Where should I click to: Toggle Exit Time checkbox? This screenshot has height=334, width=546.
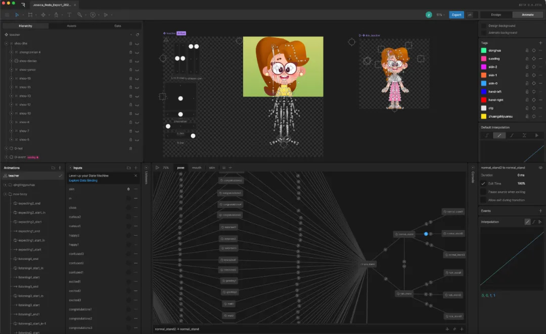(x=483, y=184)
